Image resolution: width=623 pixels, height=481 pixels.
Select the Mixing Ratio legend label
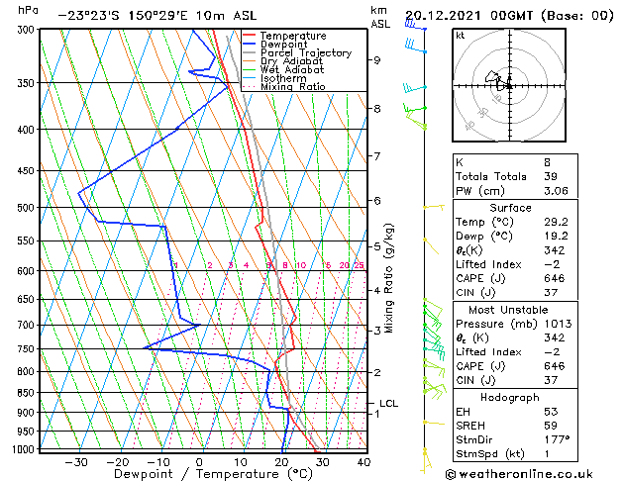[293, 86]
